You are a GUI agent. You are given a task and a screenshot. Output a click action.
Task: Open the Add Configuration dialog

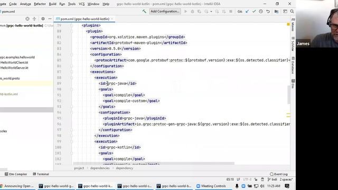point(165,12)
